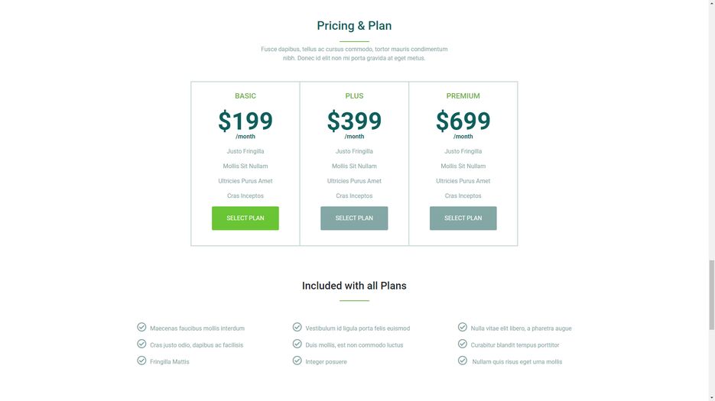Click checkmark icon beside Maecenas faucibus mollis interdum
The image size is (715, 401).
point(141,327)
